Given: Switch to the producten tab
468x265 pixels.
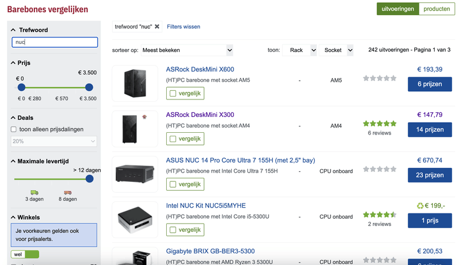Looking at the screenshot, I should coord(436,9).
